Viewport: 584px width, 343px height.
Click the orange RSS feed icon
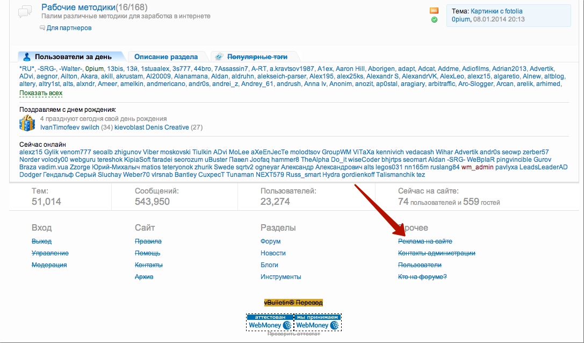pos(434,10)
